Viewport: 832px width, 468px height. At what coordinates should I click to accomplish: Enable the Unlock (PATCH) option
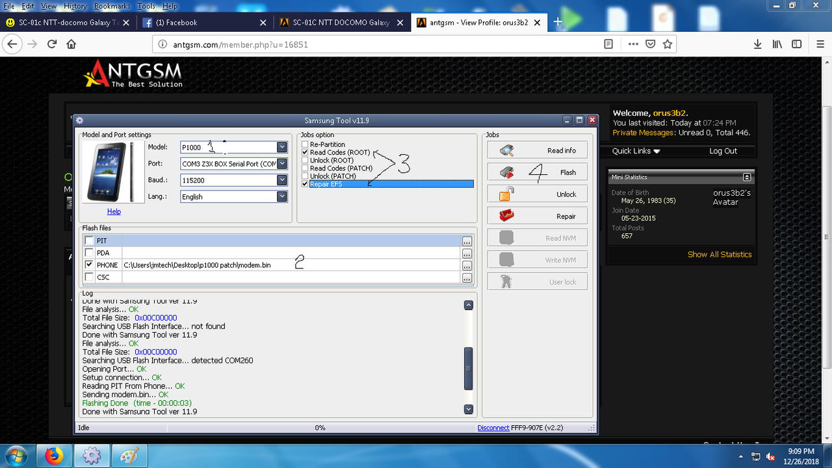click(x=305, y=176)
